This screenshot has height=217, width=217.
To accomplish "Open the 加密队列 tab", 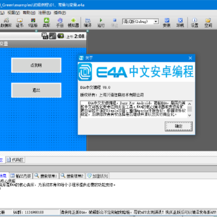I will point(98,176).
